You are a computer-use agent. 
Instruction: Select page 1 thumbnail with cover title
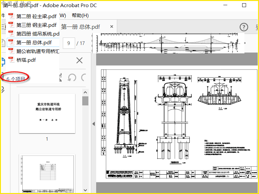(47, 113)
